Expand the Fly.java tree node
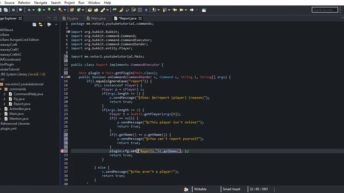Screen dimensions: 344x193 tap(5, 99)
